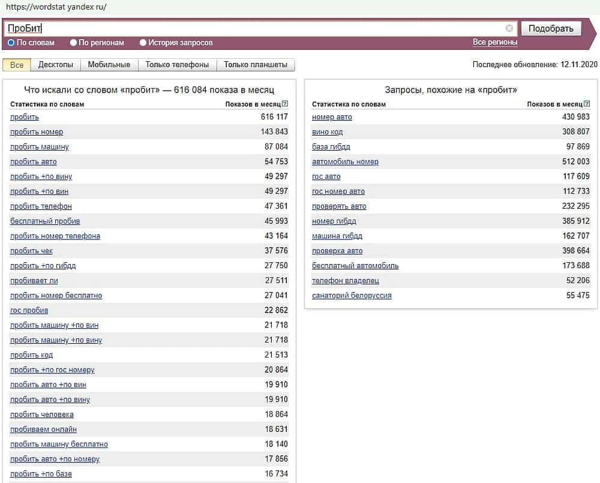Choose the История запросов radio option

coord(143,43)
